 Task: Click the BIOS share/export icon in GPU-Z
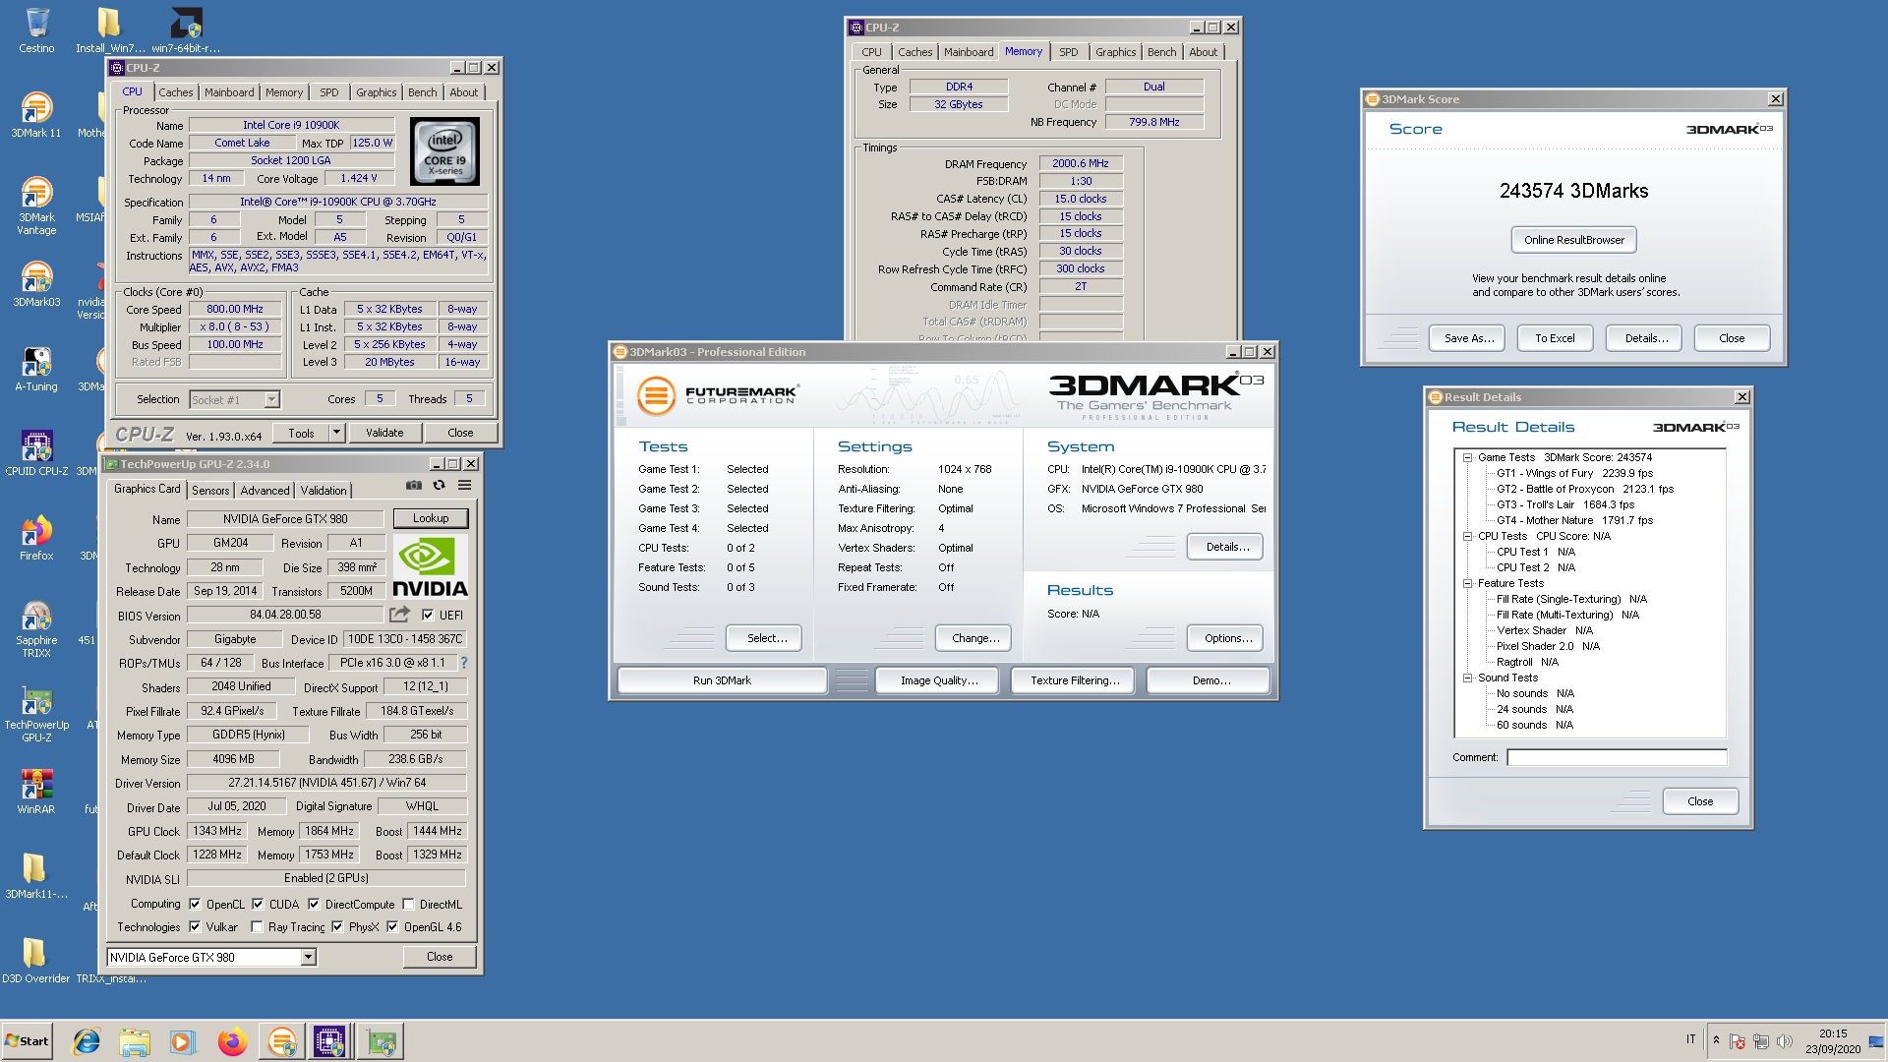399,615
